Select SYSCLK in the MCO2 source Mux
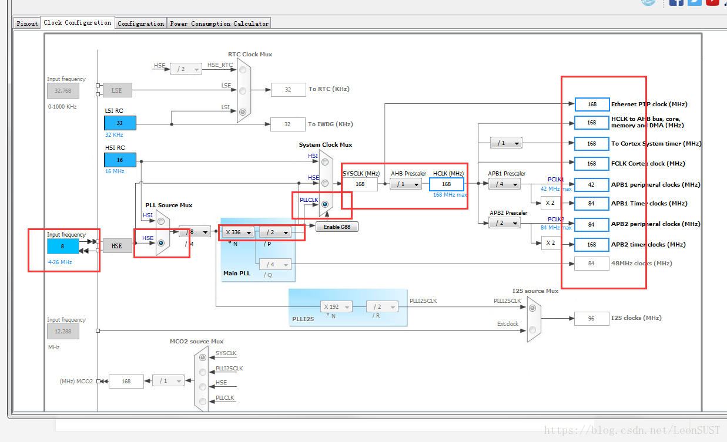This screenshot has height=442, width=727. tap(203, 357)
